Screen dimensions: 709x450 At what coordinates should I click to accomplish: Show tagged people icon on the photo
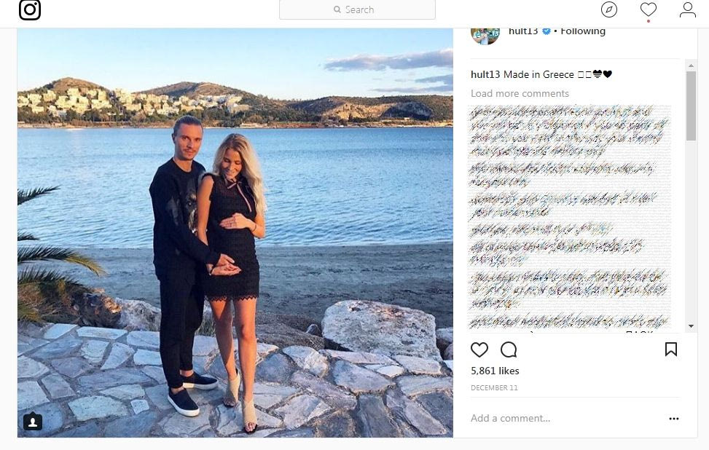coord(33,422)
